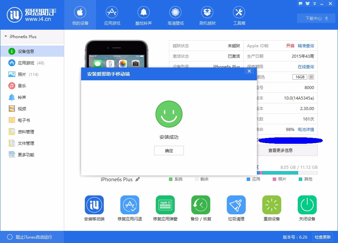Open 资料管理 in the sidebar
Image resolution: width=338 pixels, height=243 pixels.
[x=32, y=132]
